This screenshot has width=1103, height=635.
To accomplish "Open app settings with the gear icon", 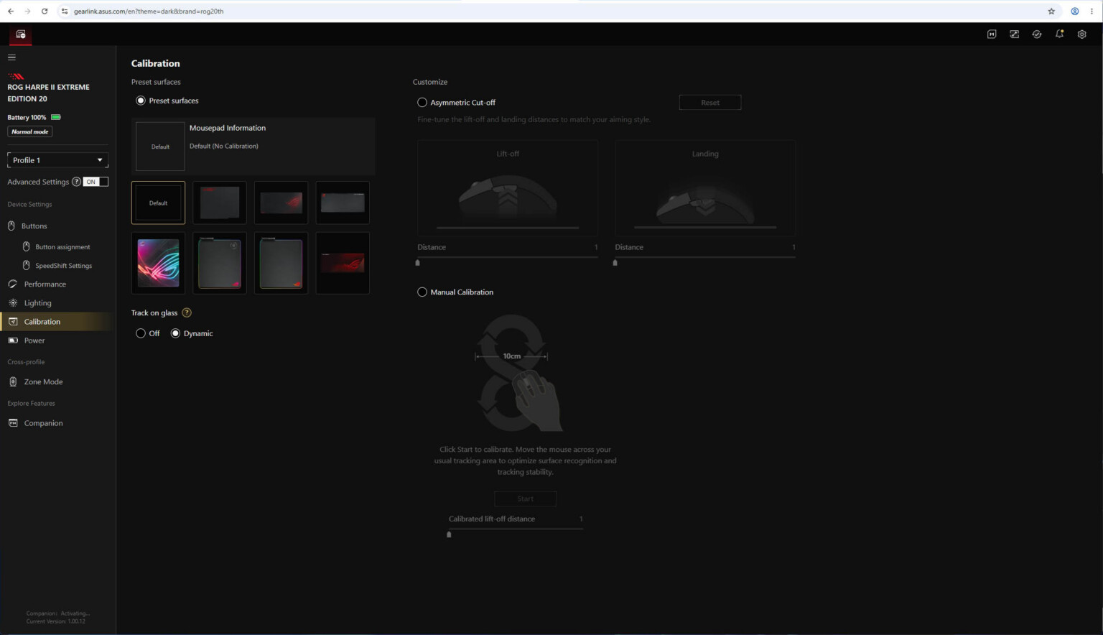I will [x=1081, y=34].
